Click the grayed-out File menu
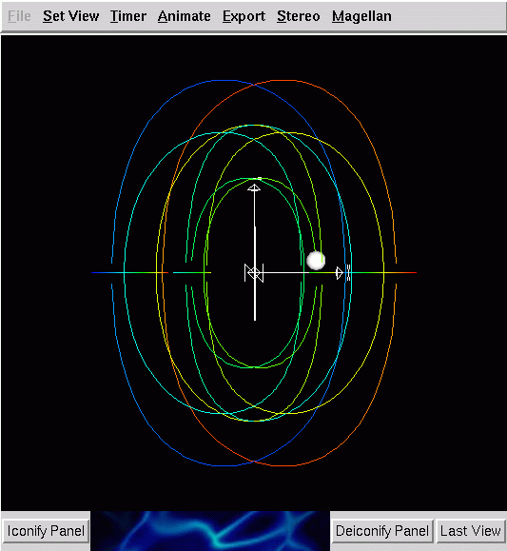This screenshot has width=507, height=551. (19, 16)
